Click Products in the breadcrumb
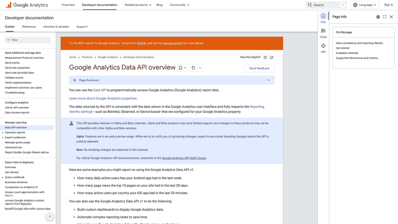Viewport: 398px width, 224px height. point(87,58)
